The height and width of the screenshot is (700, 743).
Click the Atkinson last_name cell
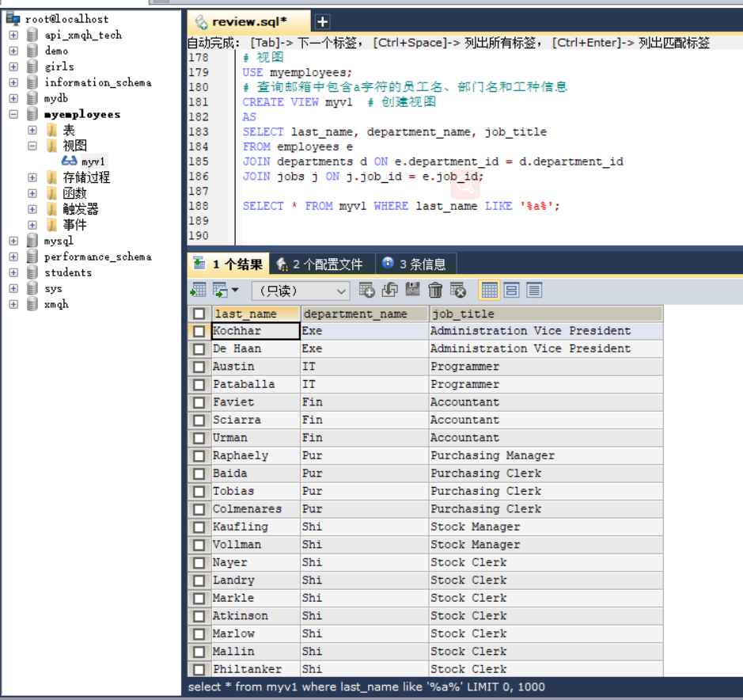click(256, 615)
